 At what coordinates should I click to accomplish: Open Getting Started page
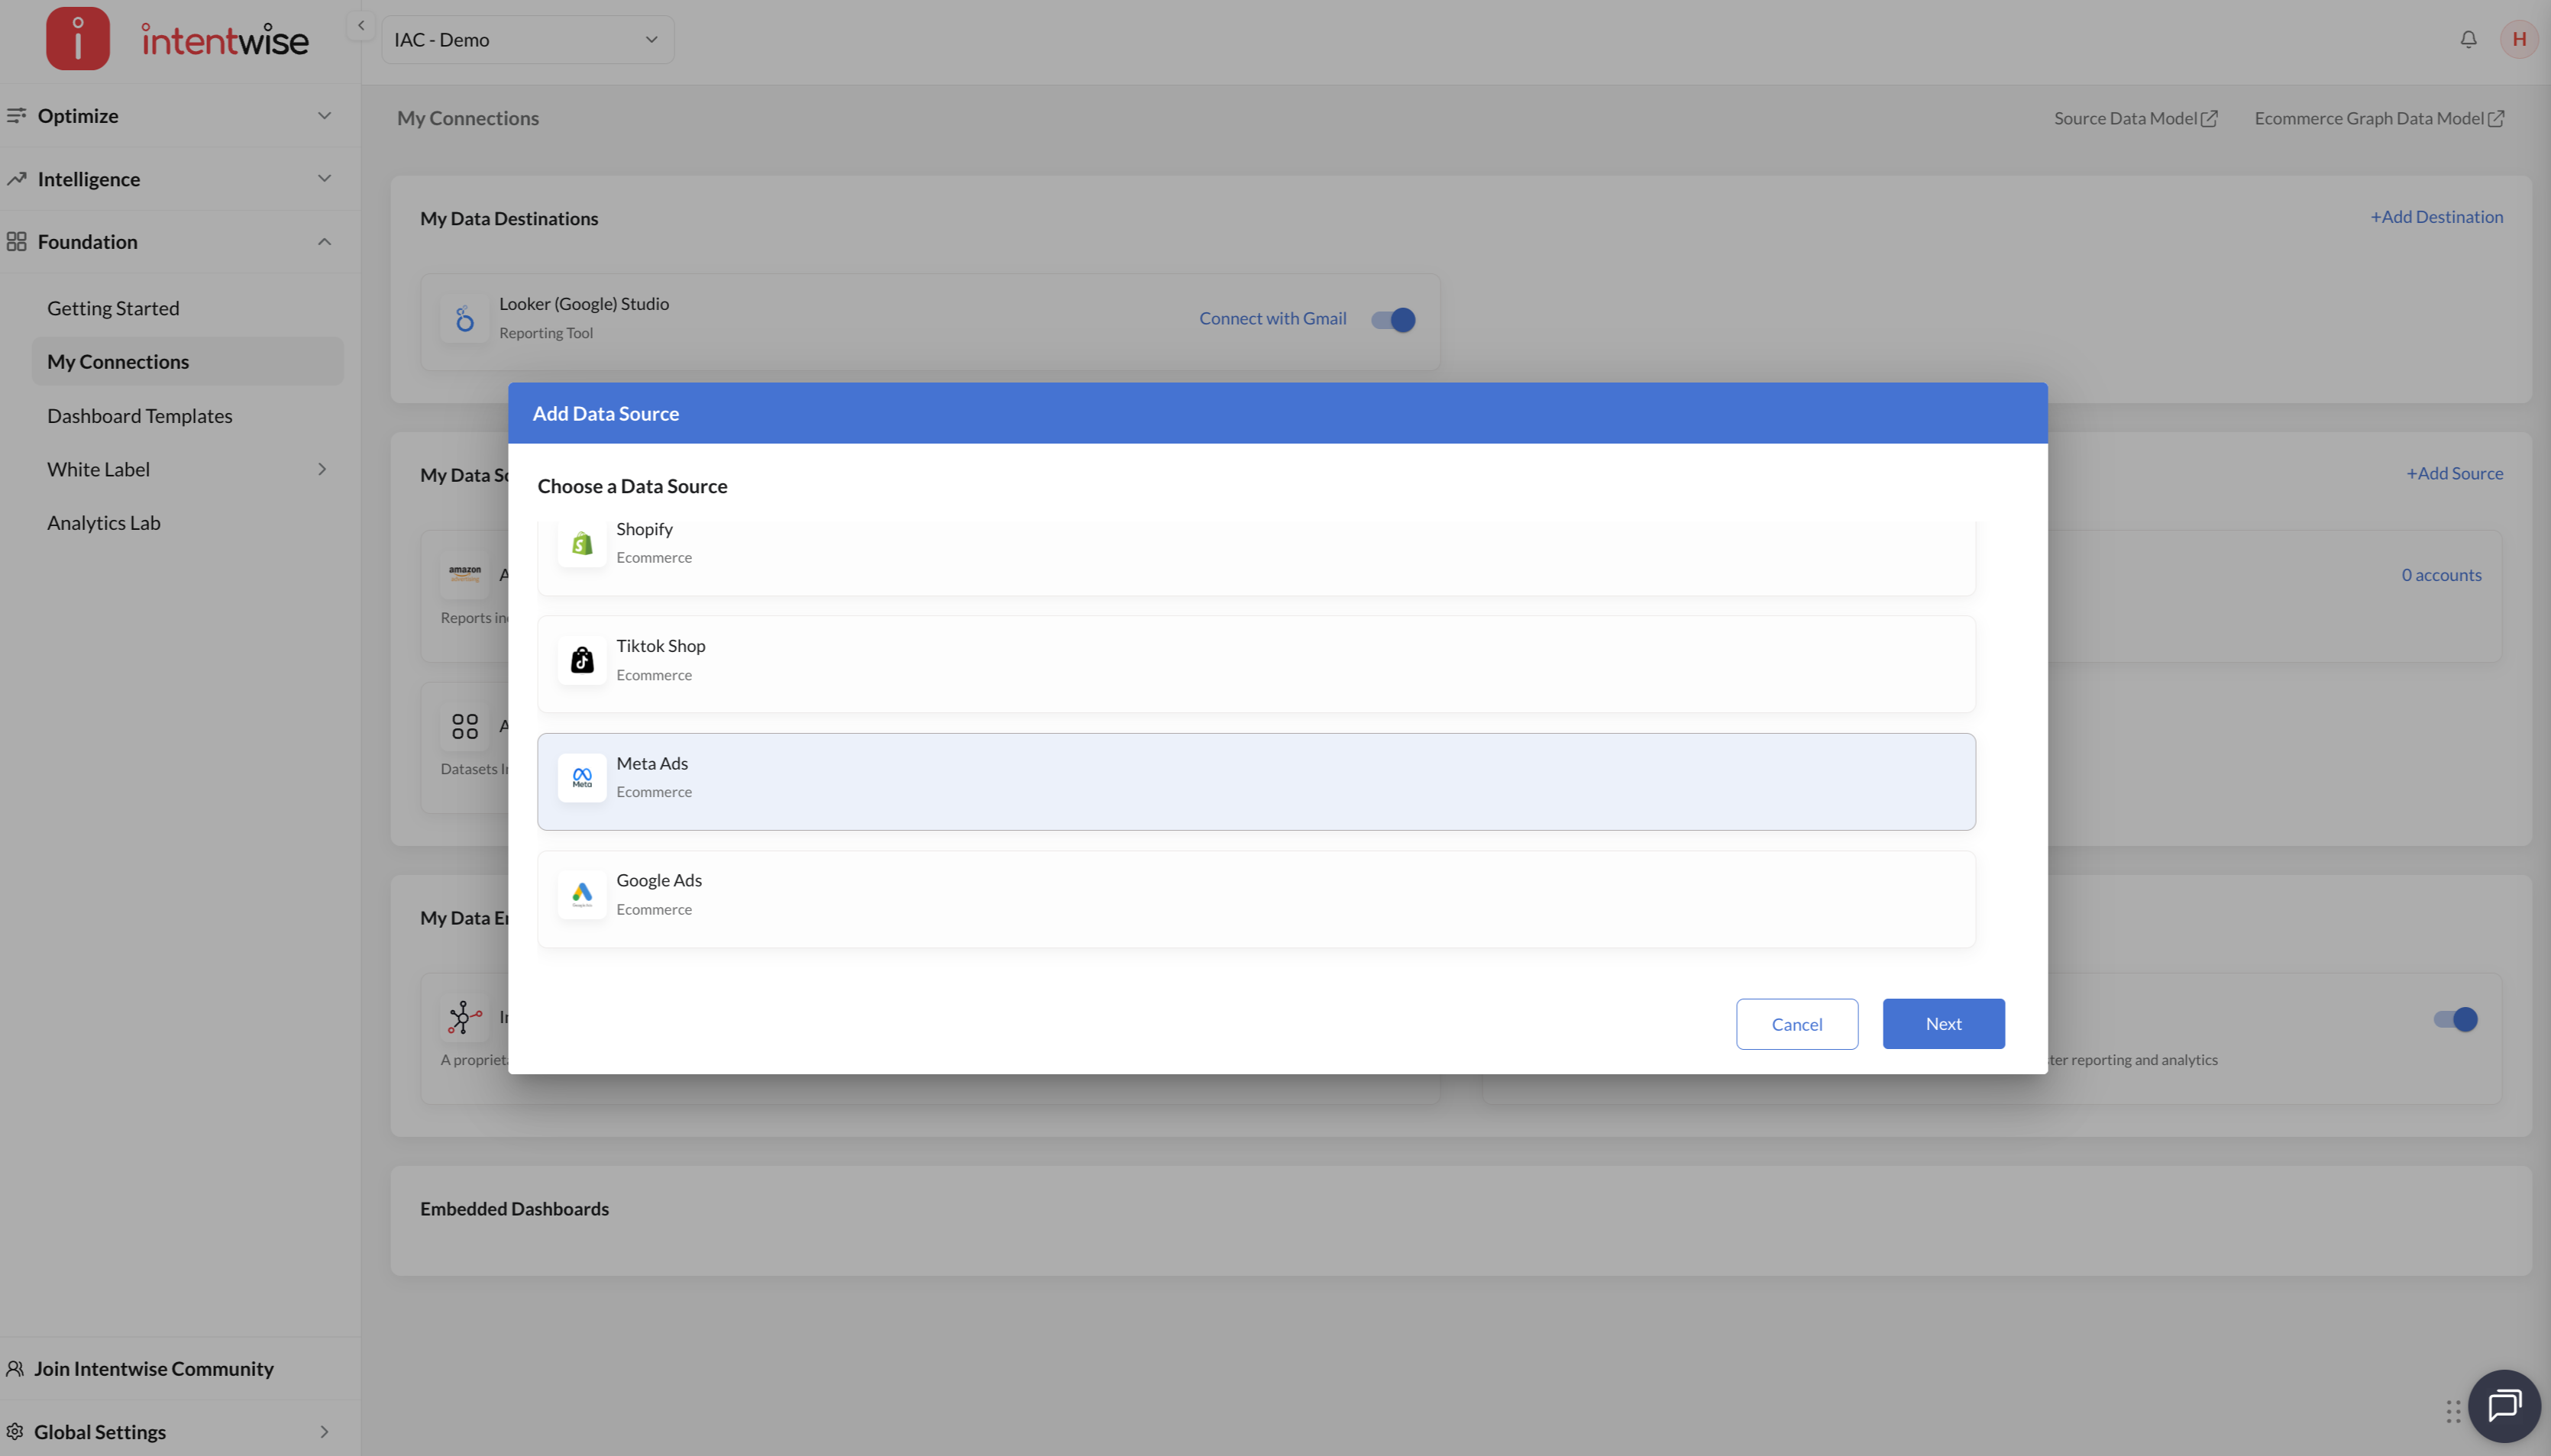tap(113, 308)
